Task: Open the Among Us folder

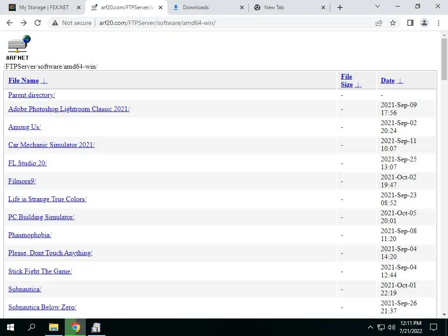Action: tap(24, 127)
